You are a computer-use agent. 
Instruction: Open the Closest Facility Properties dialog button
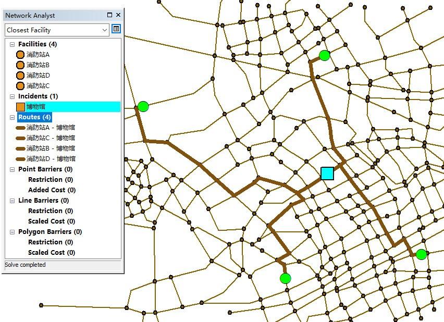coord(116,28)
